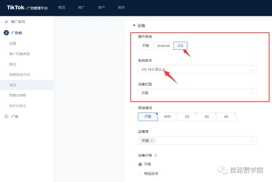Open the 运营商 dropdown field
Screen dimensions: 272x182
[198, 140]
